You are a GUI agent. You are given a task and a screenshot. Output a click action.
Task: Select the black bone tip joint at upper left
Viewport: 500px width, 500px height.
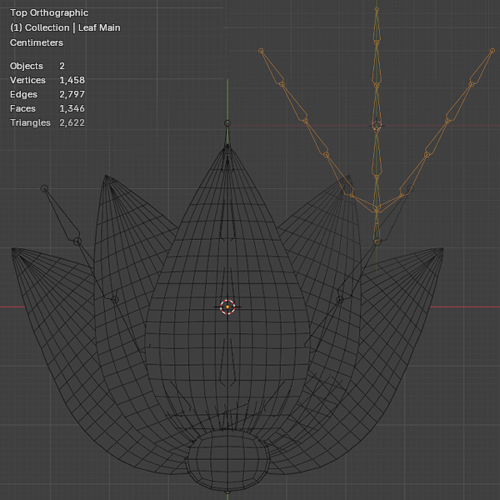pyautogui.click(x=45, y=188)
